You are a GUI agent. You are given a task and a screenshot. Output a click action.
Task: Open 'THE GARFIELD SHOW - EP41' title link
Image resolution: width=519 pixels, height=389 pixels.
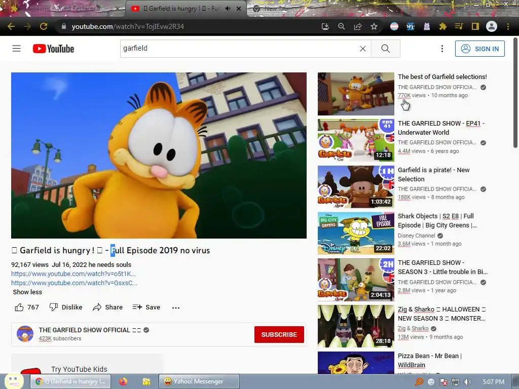point(441,128)
